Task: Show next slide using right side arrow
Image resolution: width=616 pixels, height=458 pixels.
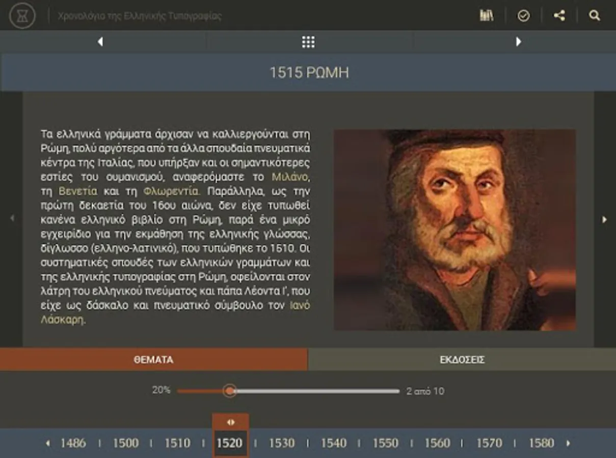Action: 604,219
